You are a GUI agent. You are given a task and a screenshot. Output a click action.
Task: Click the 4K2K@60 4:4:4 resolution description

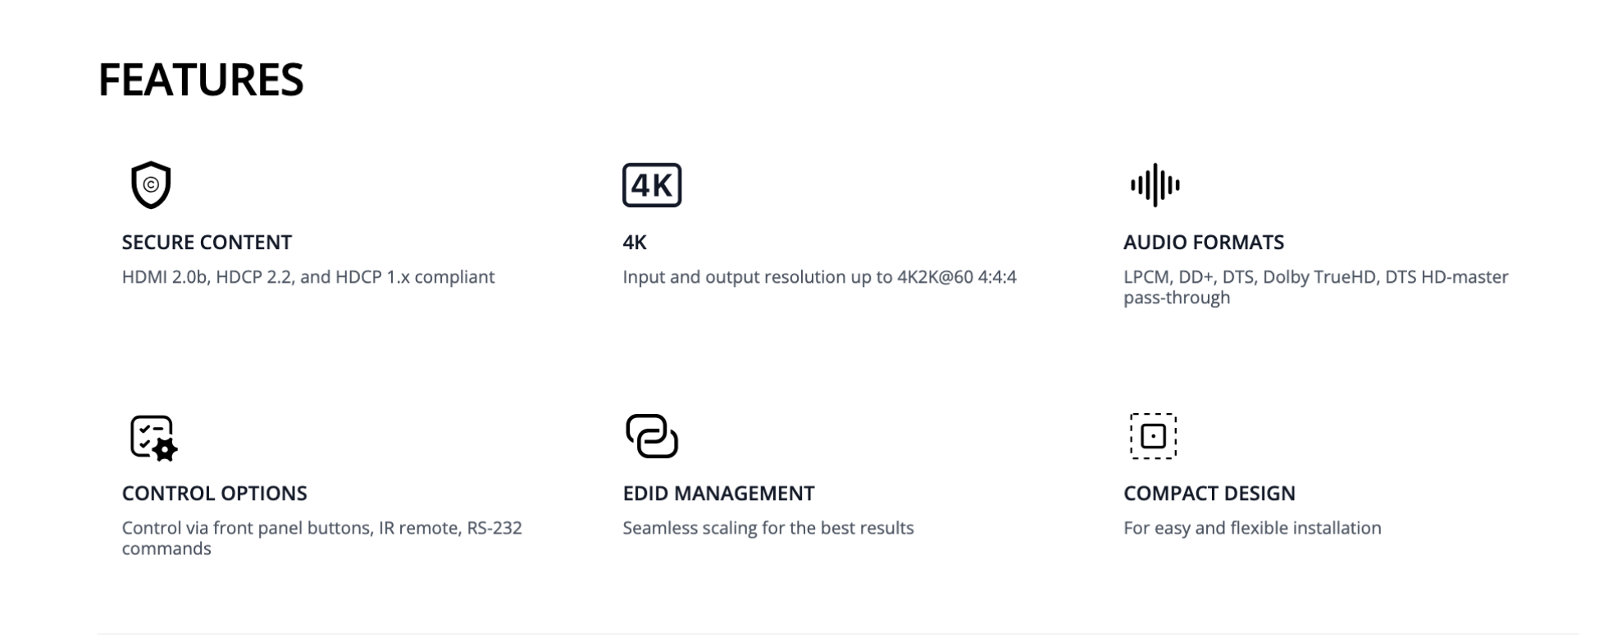[819, 277]
